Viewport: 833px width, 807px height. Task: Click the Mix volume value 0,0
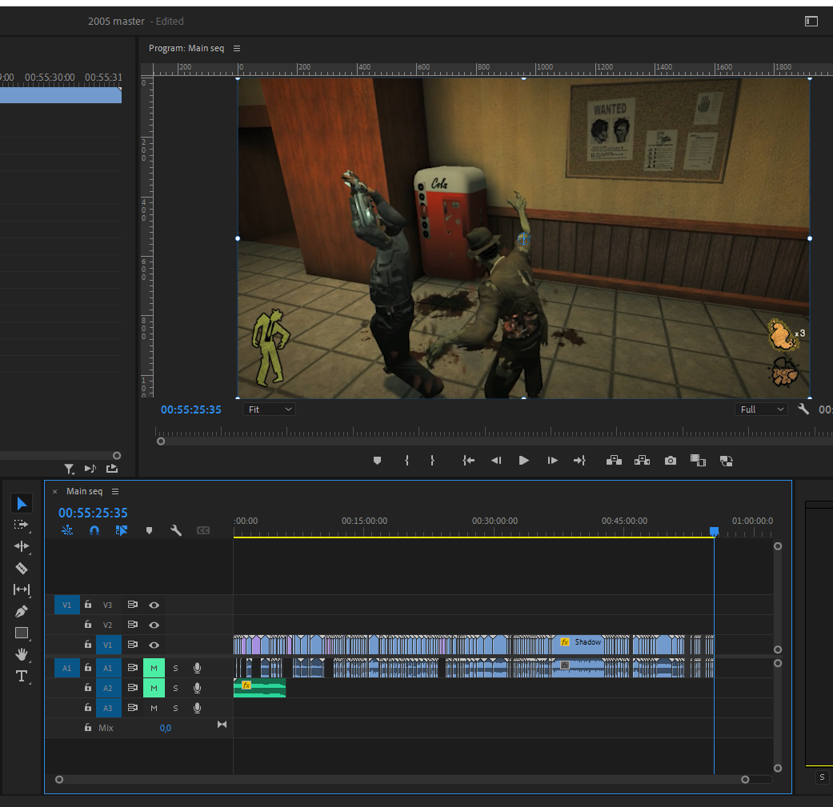165,728
